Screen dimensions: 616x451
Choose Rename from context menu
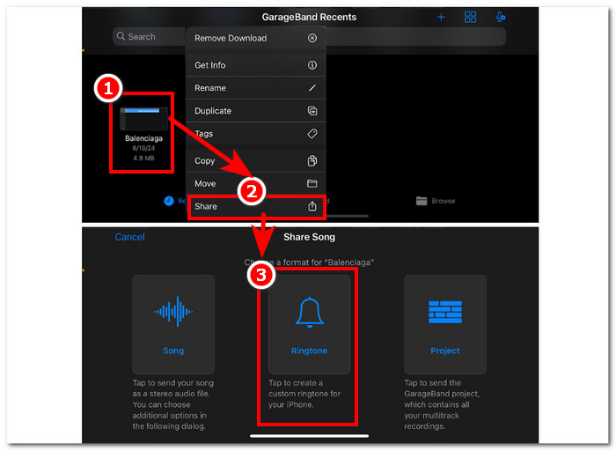pyautogui.click(x=256, y=88)
